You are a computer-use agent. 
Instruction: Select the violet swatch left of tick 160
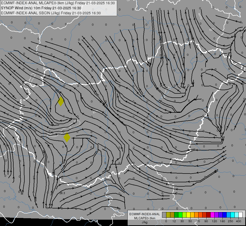(221, 215)
